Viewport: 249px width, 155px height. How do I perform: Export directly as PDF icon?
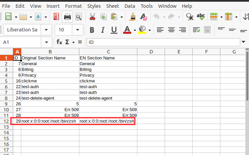pyautogui.click(x=56, y=17)
